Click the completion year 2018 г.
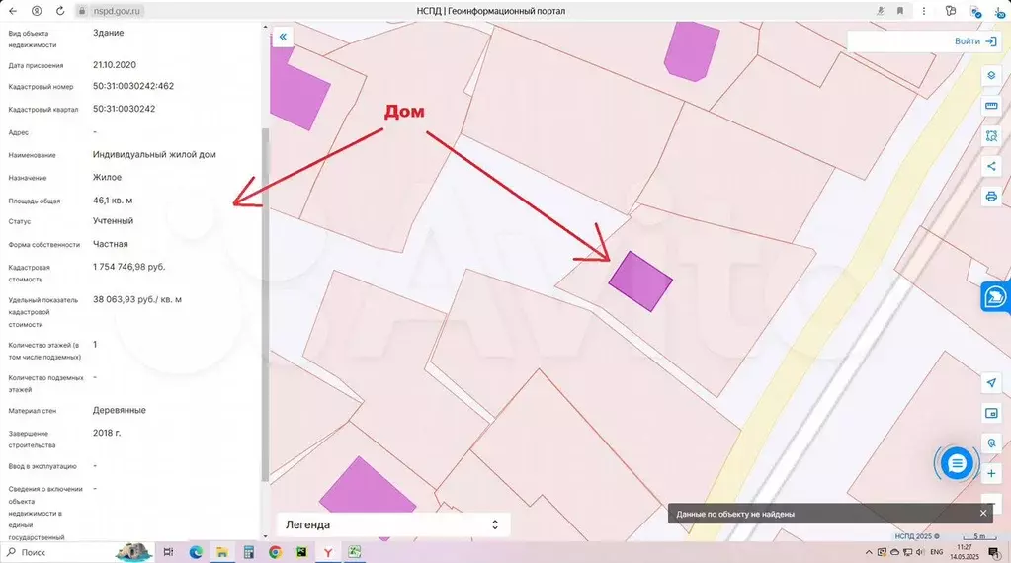The width and height of the screenshot is (1011, 563). (x=107, y=433)
